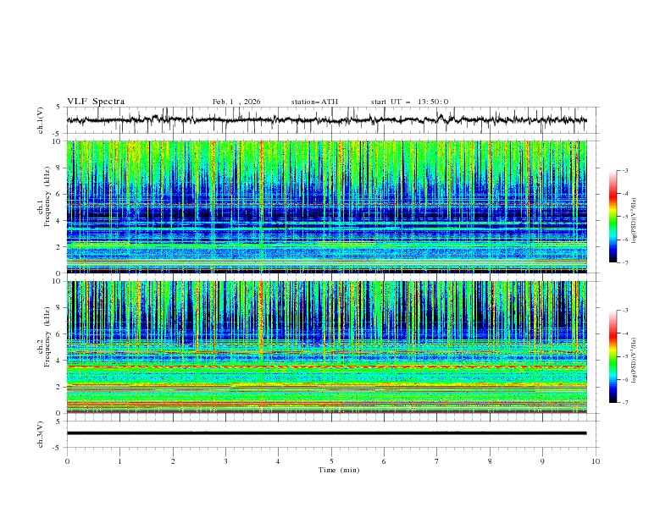The height and width of the screenshot is (518, 671).
Task: Click the ch.3(V) flat black trace
Action: 326,433
